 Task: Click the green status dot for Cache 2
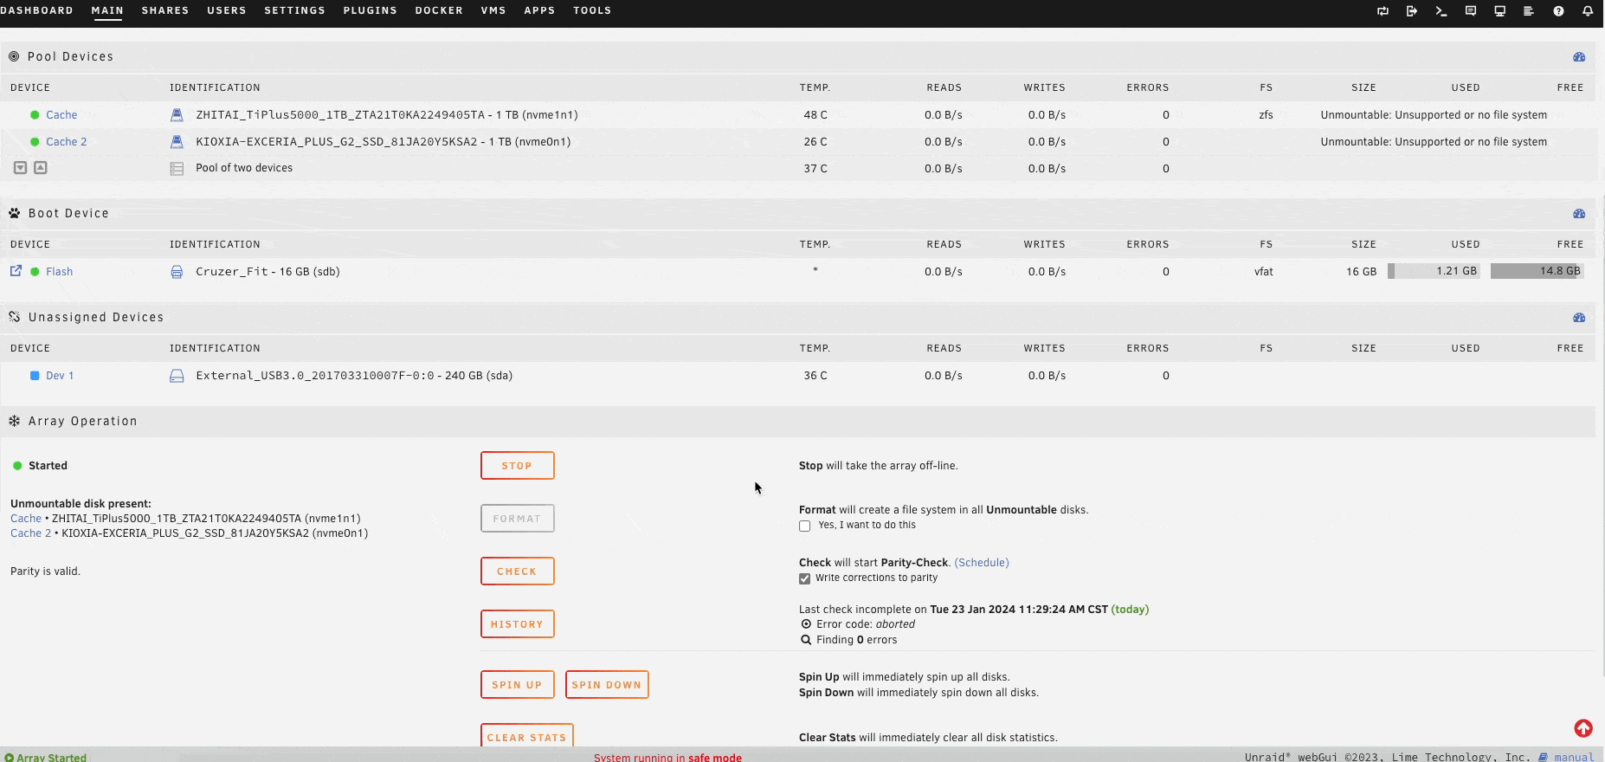point(35,142)
